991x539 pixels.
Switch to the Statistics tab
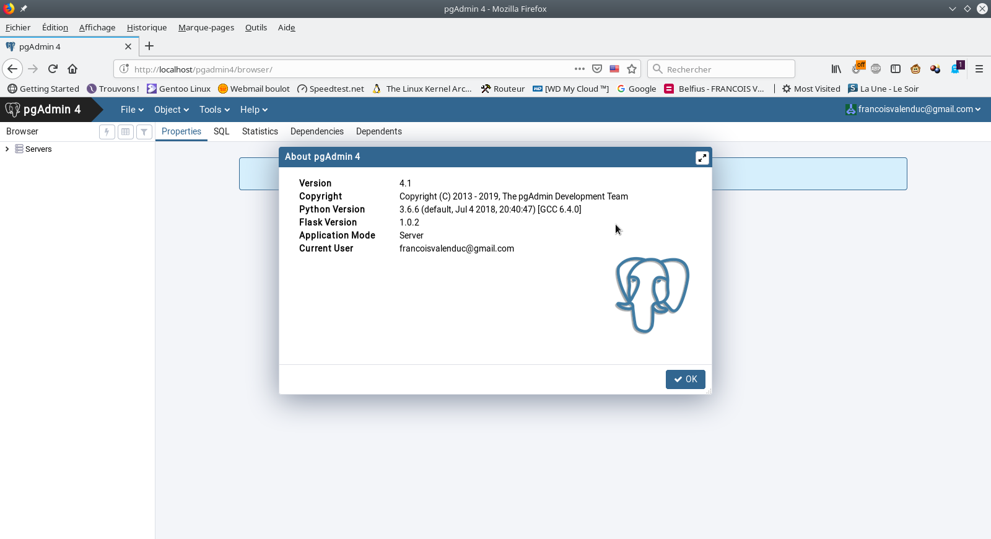tap(260, 131)
